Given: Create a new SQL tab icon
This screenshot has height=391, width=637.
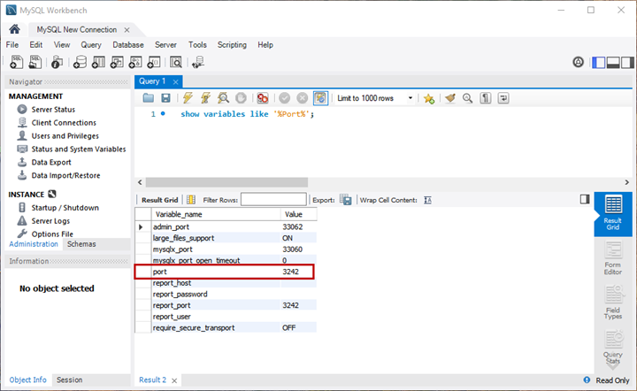Looking at the screenshot, I should (x=16, y=62).
